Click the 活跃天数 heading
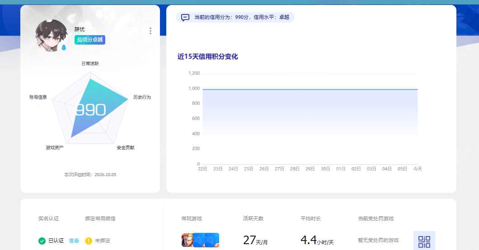 click(253, 218)
